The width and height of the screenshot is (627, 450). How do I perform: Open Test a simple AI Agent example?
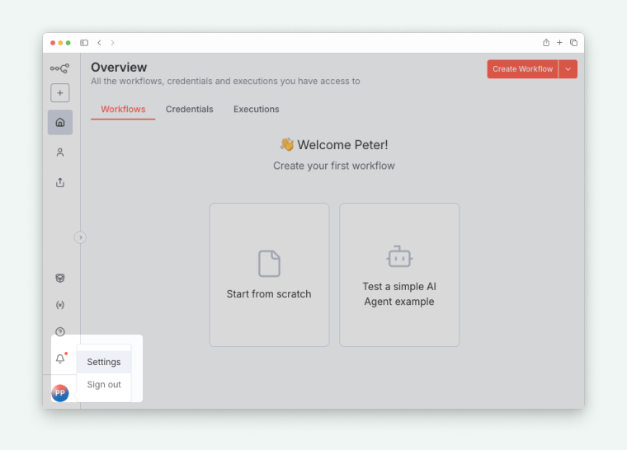coord(399,274)
